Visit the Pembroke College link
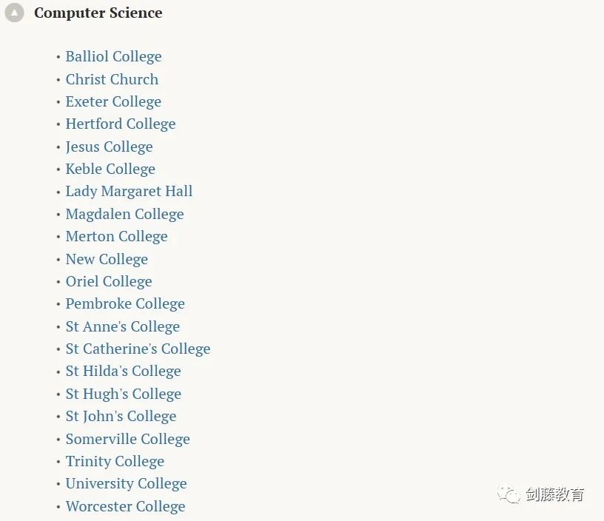This screenshot has width=604, height=521. click(125, 304)
